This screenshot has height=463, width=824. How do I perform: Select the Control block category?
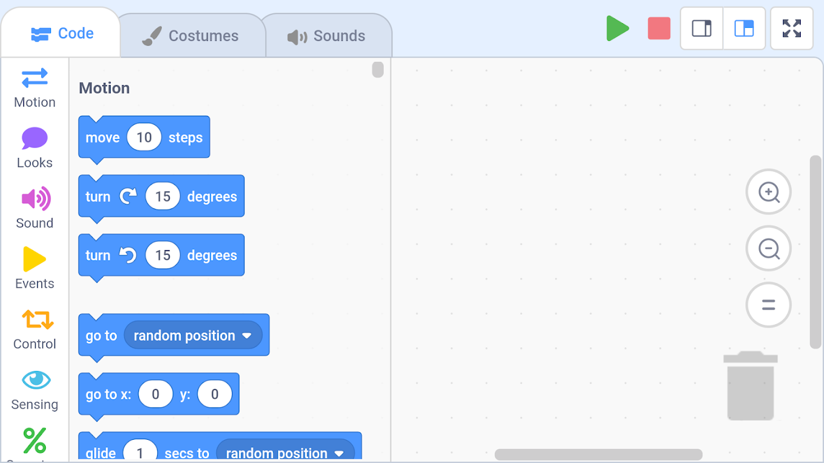tap(35, 329)
